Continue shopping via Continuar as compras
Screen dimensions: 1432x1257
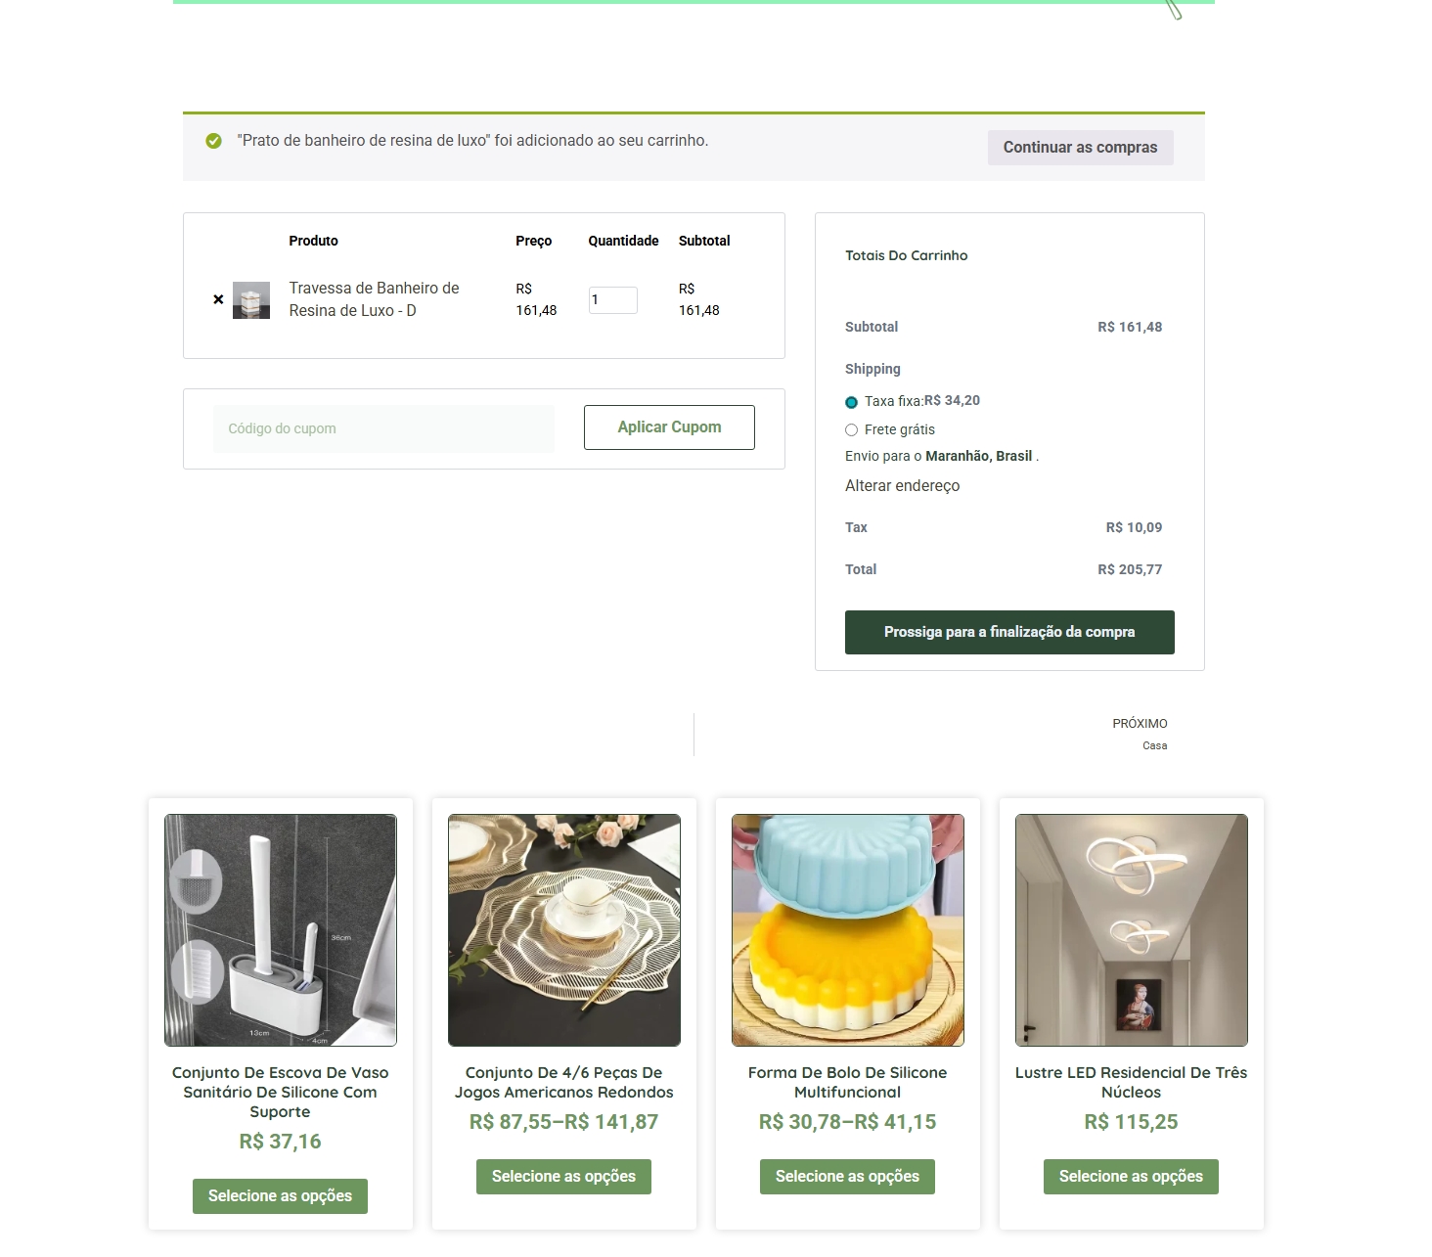click(x=1080, y=148)
